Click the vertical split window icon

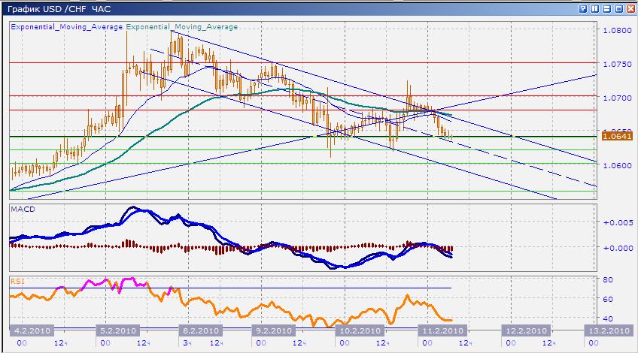click(x=595, y=8)
